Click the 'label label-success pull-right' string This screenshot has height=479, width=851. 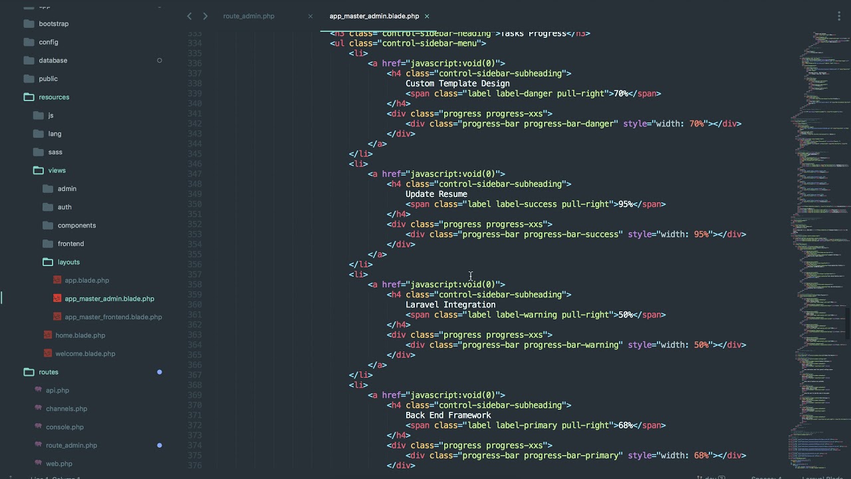coord(538,204)
